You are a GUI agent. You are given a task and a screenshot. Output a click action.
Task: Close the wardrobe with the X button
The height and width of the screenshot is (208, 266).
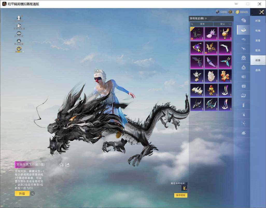tap(261, 12)
